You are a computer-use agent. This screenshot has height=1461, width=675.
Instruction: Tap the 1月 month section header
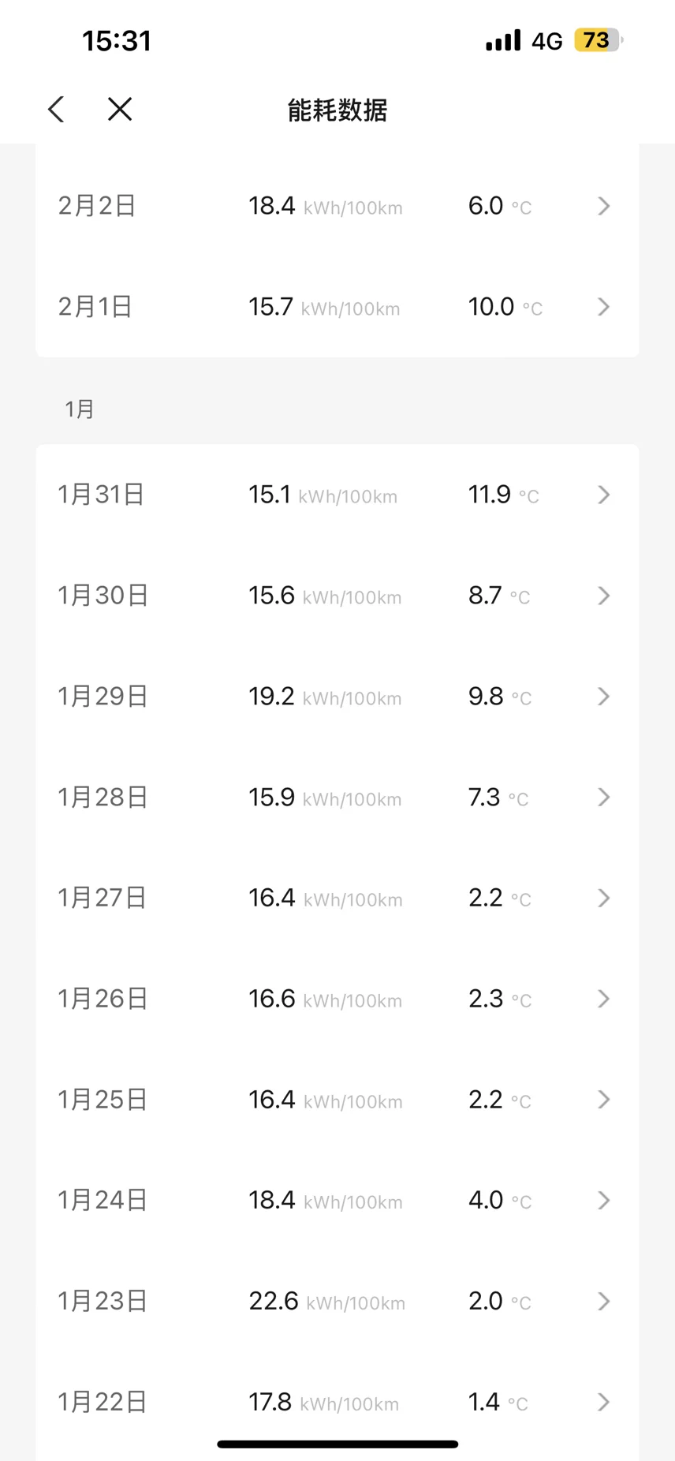tap(80, 409)
